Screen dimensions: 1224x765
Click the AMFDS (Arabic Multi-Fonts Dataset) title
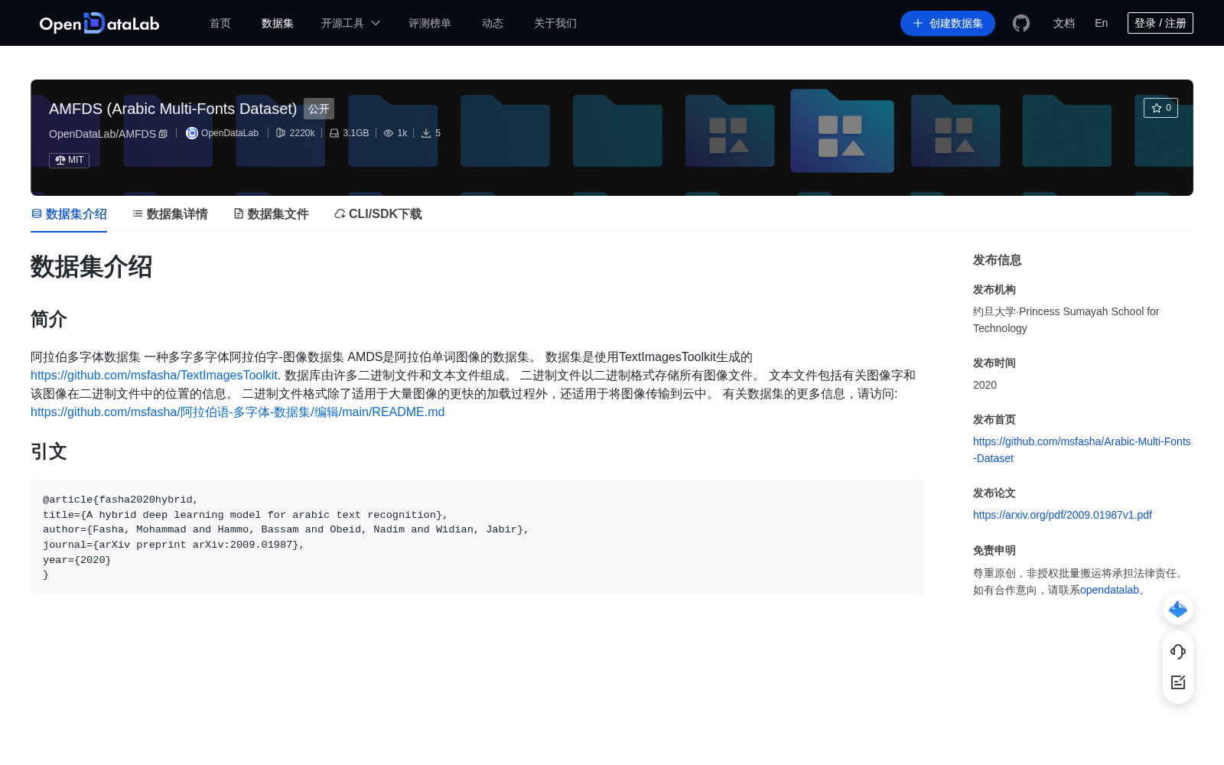pyautogui.click(x=173, y=109)
